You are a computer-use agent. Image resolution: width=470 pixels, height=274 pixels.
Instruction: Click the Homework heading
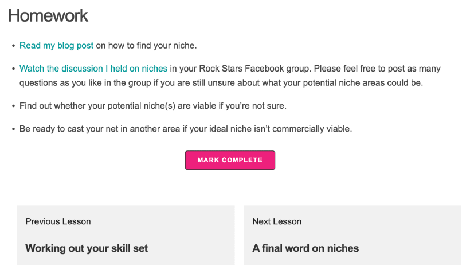click(48, 15)
